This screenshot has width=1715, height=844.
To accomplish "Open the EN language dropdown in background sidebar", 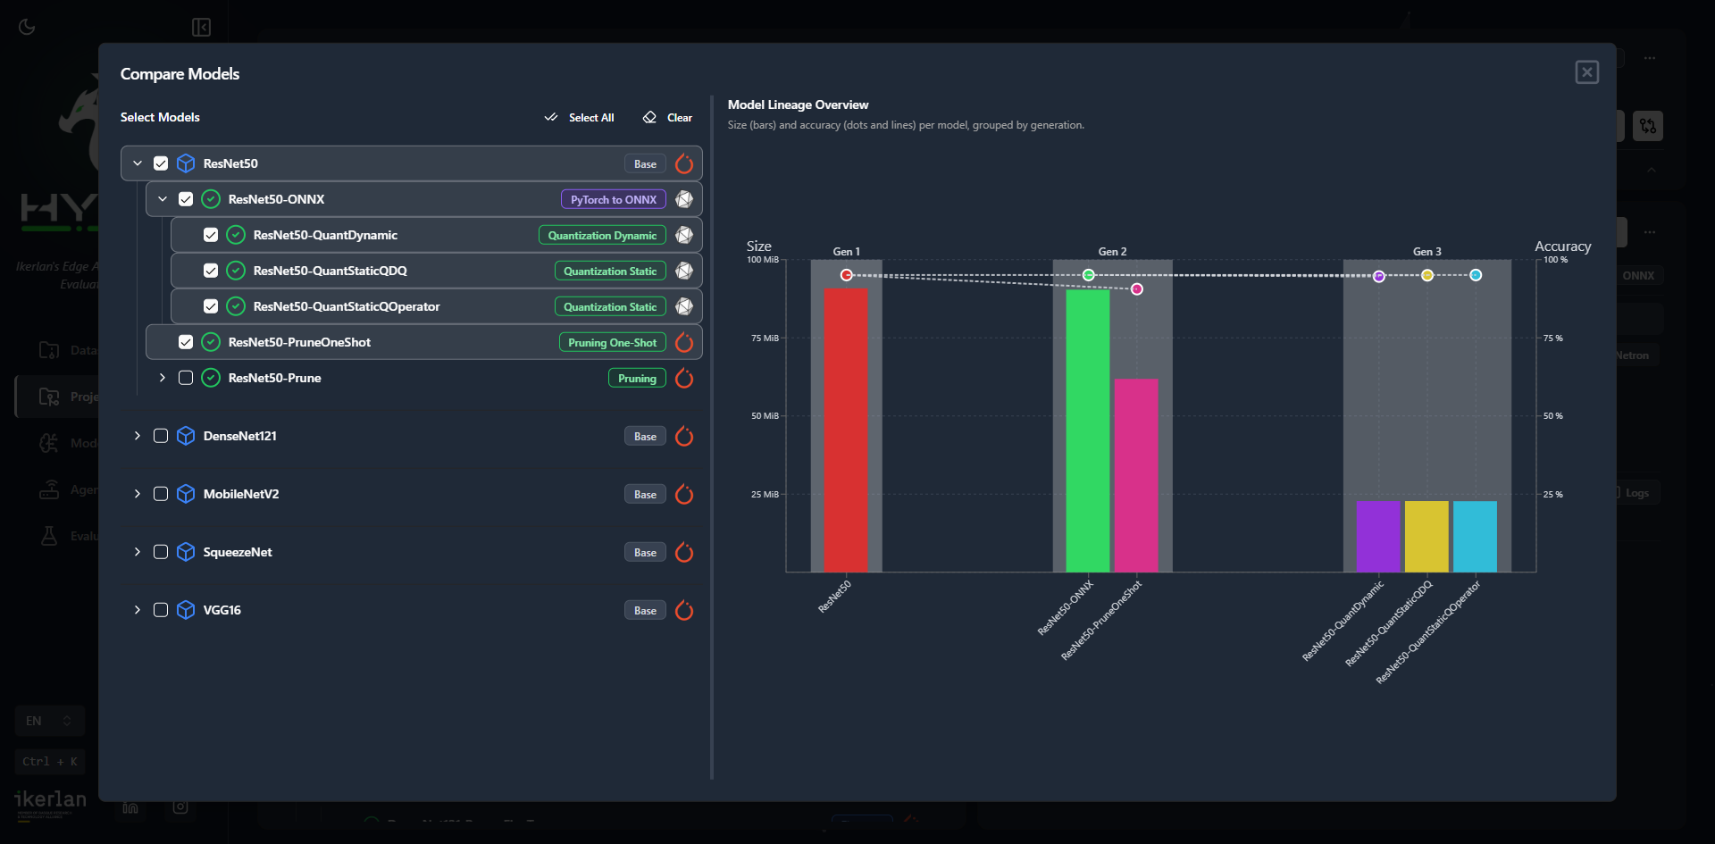I will [49, 721].
